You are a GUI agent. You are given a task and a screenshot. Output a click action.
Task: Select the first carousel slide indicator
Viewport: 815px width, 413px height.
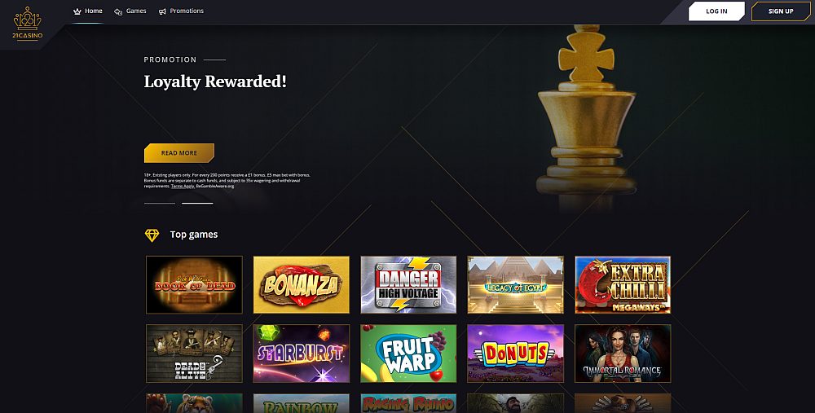160,203
